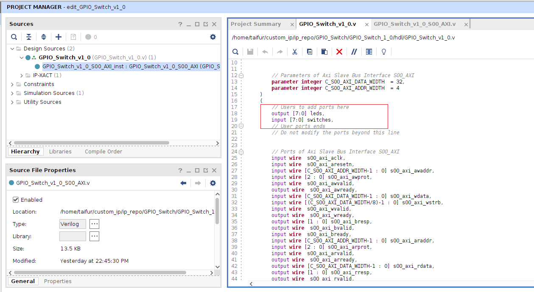Viewport: 534px width, 292px height.
Task: Click the Add Sources plus icon
Action: point(59,37)
